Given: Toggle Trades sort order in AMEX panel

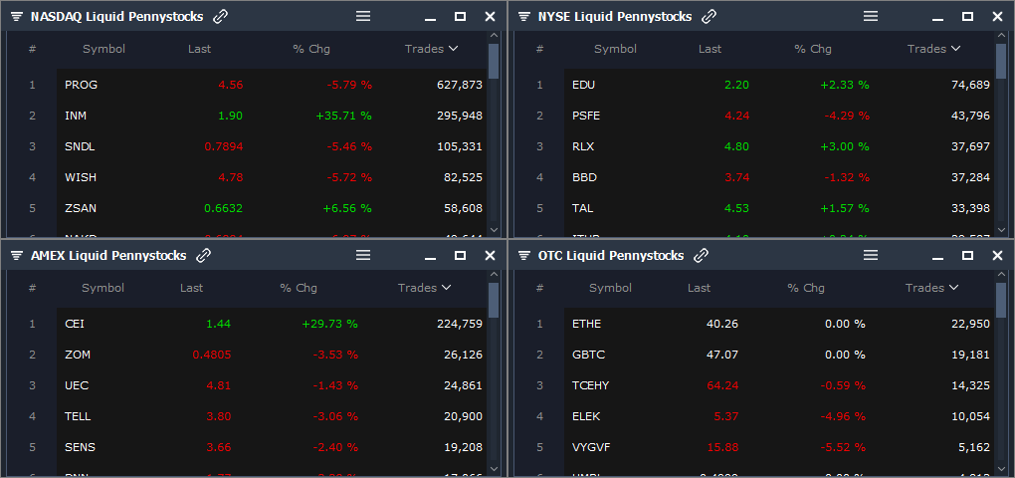Looking at the screenshot, I should (425, 288).
